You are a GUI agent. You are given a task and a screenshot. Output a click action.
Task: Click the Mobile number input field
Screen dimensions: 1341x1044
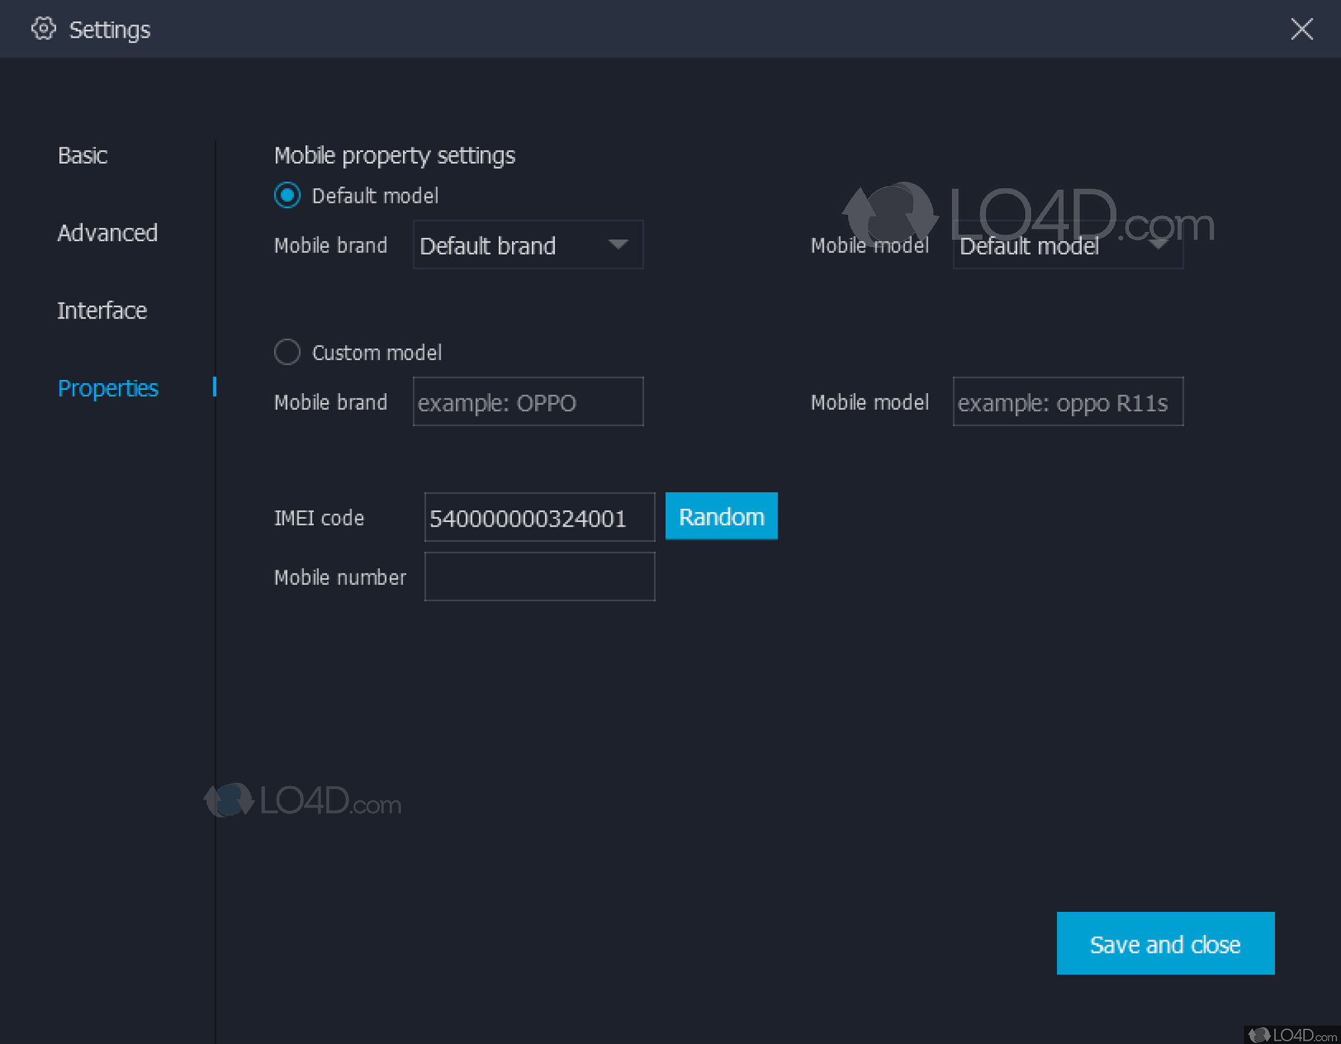(539, 576)
